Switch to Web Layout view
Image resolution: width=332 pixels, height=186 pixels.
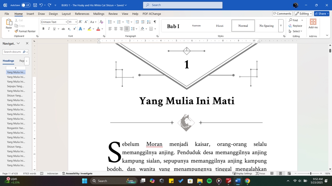tap(289, 173)
